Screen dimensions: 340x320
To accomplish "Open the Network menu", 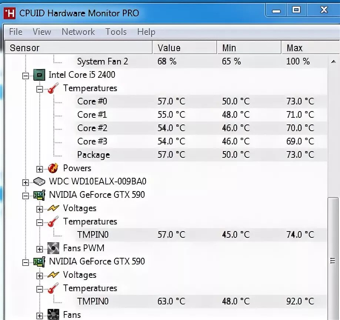I will coord(78,32).
